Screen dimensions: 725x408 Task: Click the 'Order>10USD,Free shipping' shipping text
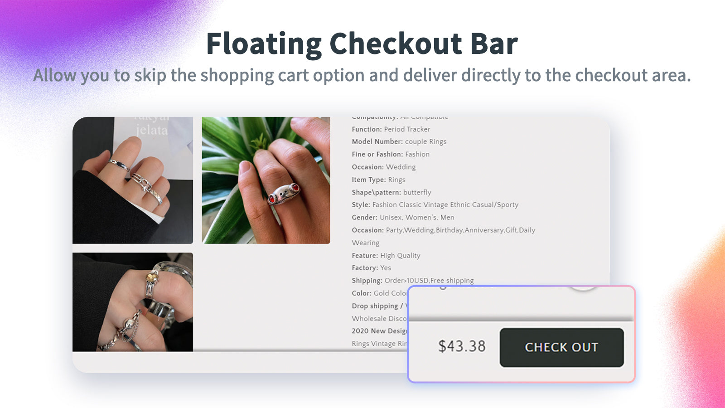tap(428, 281)
